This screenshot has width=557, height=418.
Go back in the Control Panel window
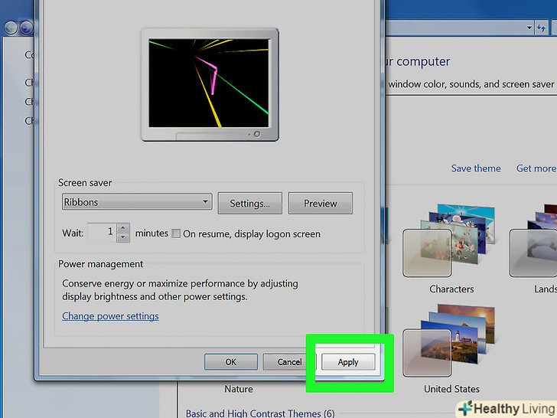coord(11,28)
